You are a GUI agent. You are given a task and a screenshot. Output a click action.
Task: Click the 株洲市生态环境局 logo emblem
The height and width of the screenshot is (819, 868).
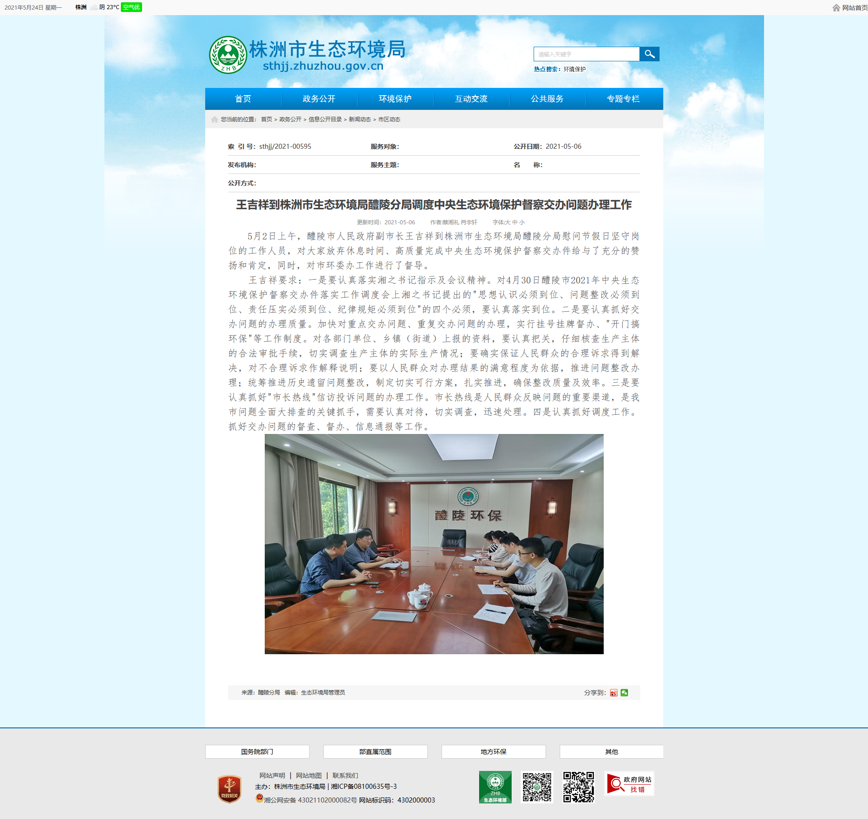pyautogui.click(x=228, y=55)
